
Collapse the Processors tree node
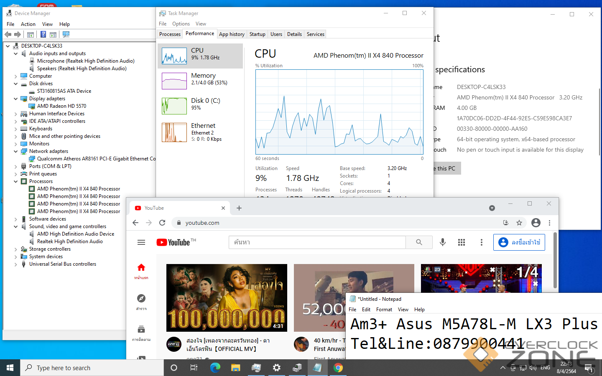coord(16,181)
